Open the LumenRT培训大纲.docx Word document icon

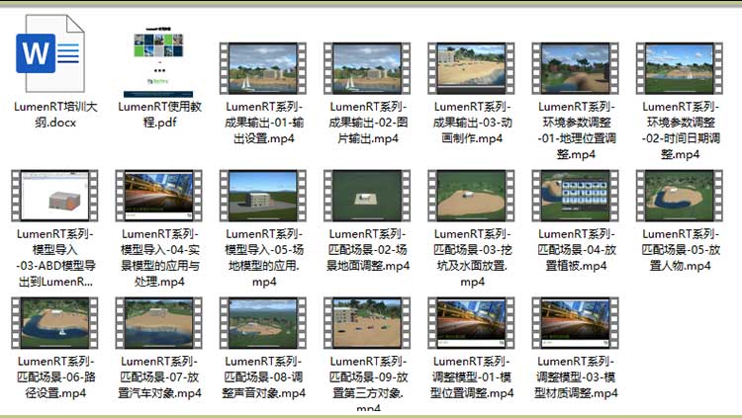(x=51, y=53)
